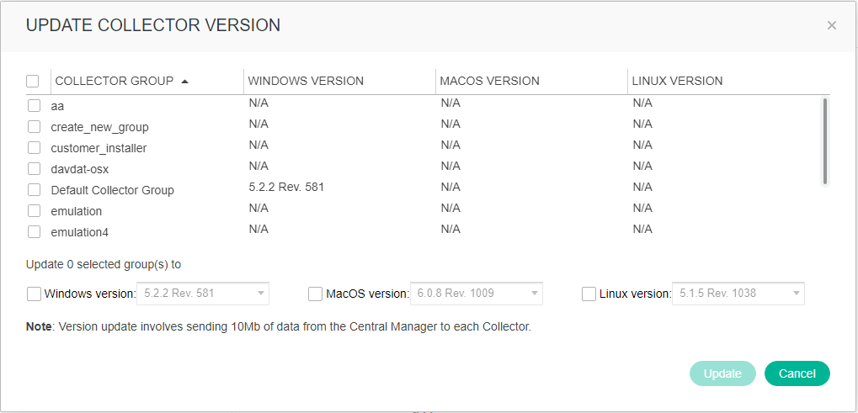Image resolution: width=858 pixels, height=413 pixels.
Task: Open the MacOS version dropdown
Action: click(x=477, y=294)
